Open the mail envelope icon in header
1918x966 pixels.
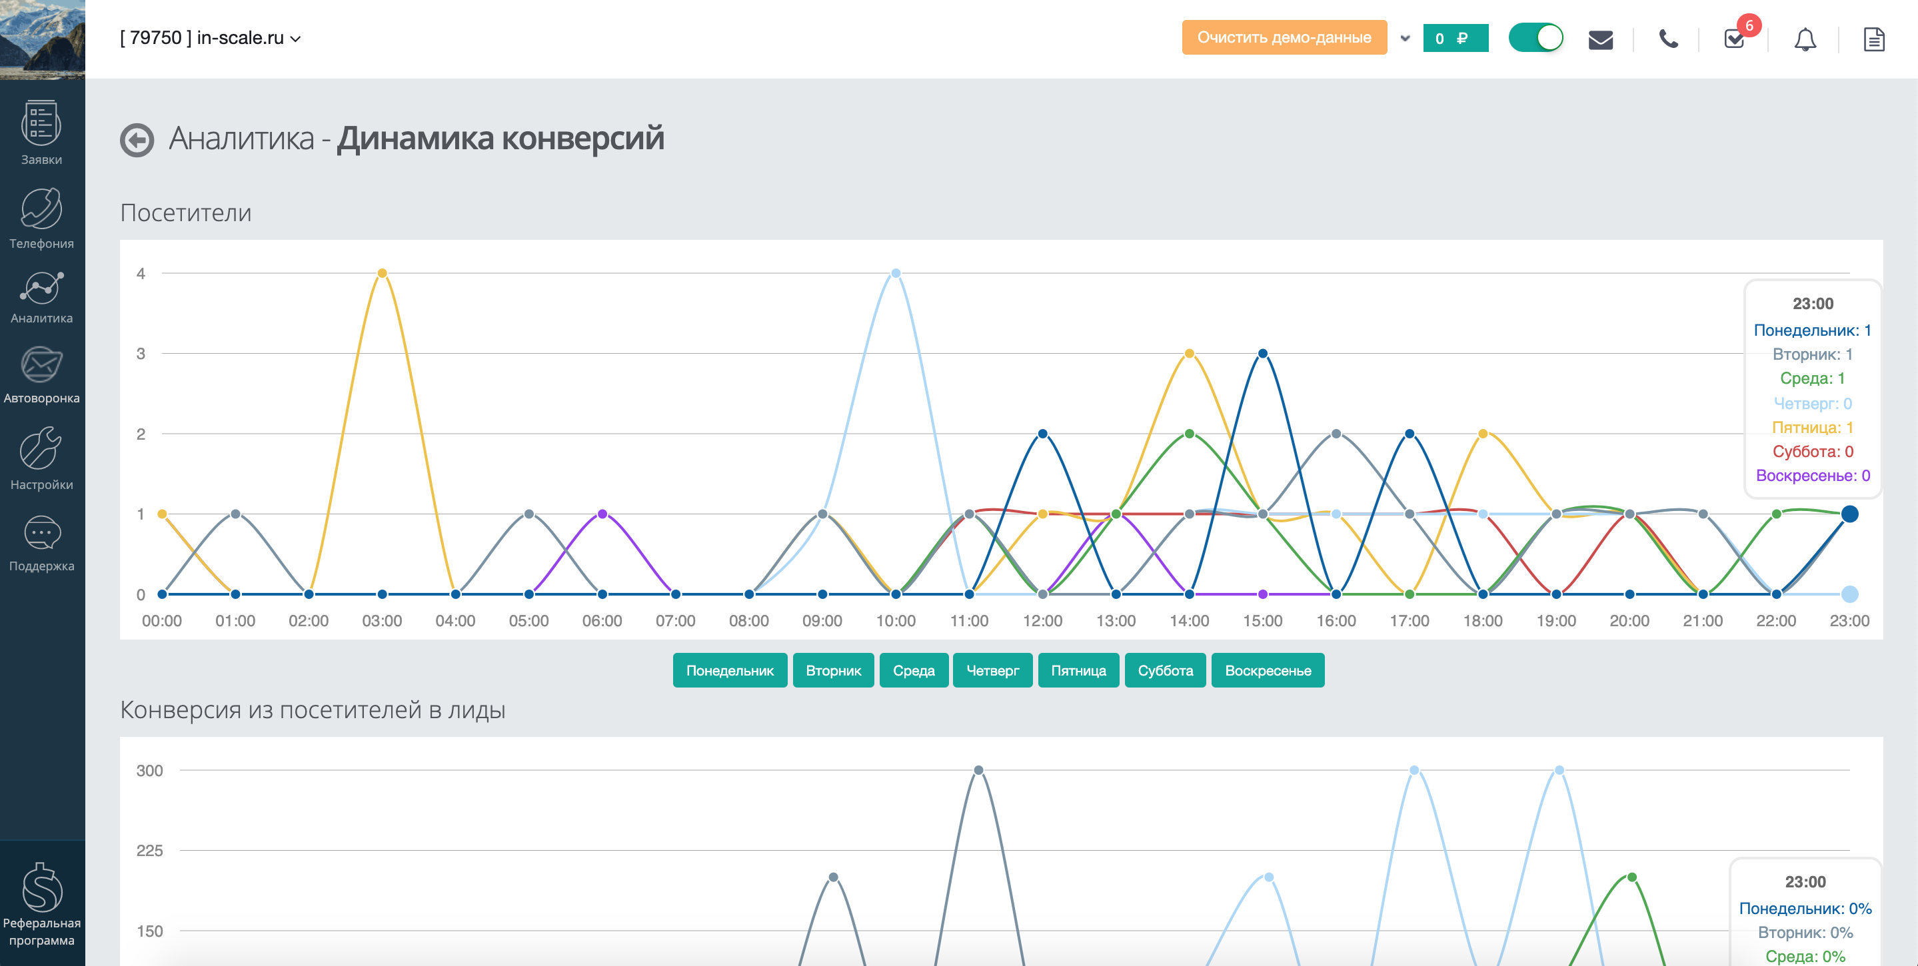click(x=1601, y=39)
